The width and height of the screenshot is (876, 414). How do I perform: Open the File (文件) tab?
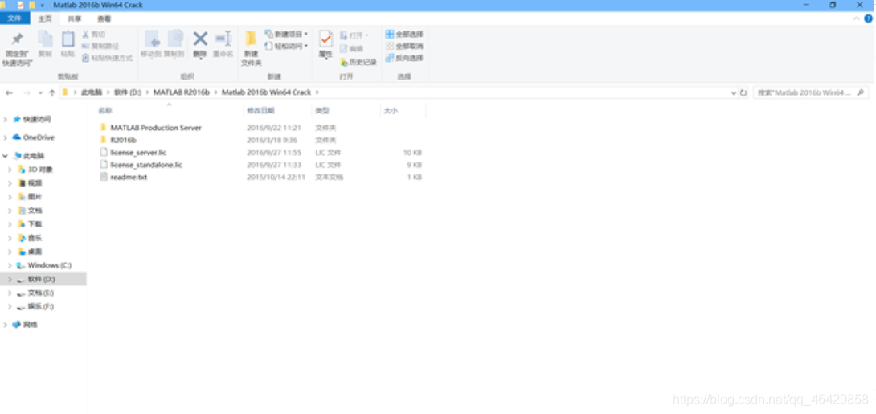[x=14, y=18]
